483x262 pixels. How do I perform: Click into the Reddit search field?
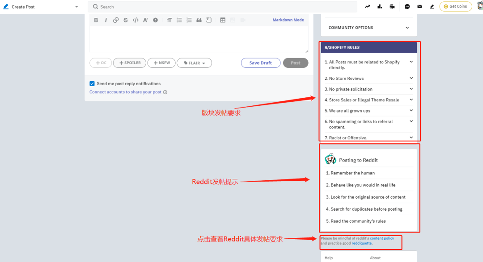click(222, 7)
